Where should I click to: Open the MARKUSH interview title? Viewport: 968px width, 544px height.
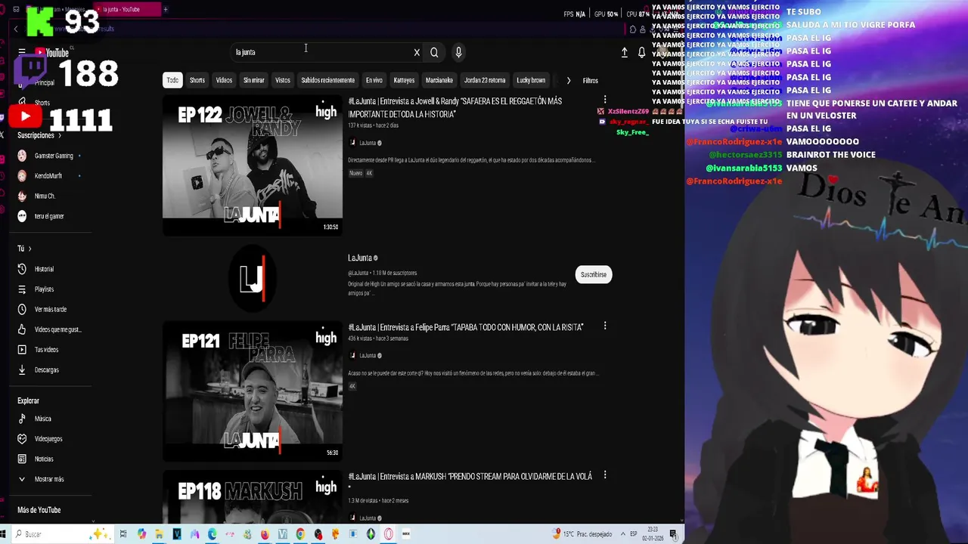[x=470, y=476]
